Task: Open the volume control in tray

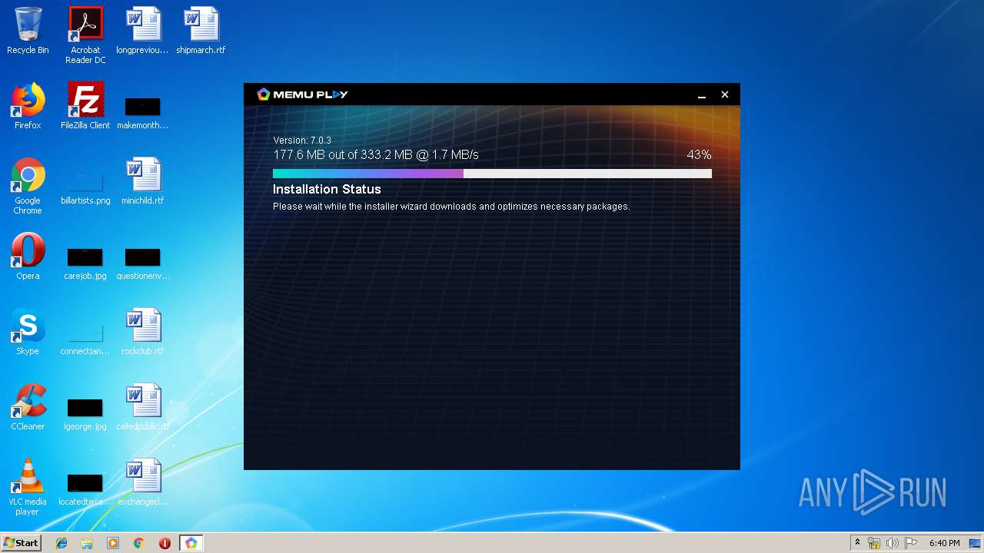Action: click(892, 543)
